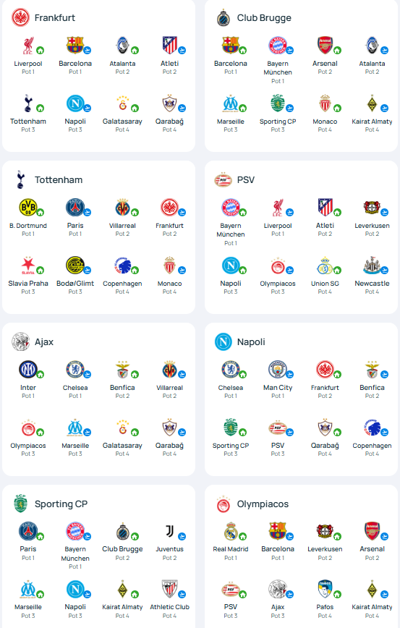Click home badge next to Slavia Praha

40,271
